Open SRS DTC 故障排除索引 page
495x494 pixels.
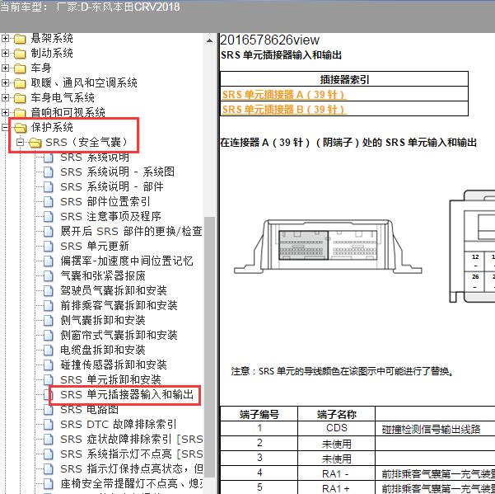tap(119, 425)
